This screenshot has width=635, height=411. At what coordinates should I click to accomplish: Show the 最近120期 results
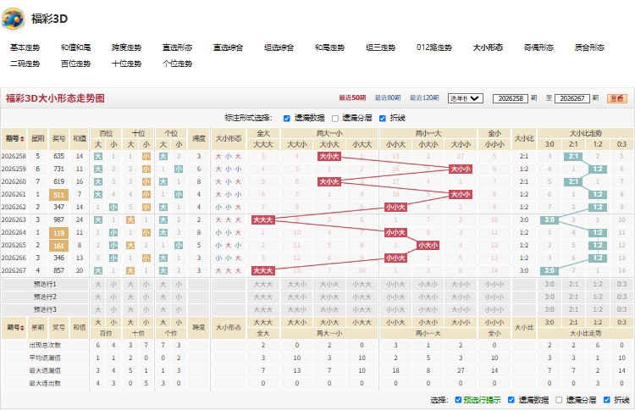[424, 97]
